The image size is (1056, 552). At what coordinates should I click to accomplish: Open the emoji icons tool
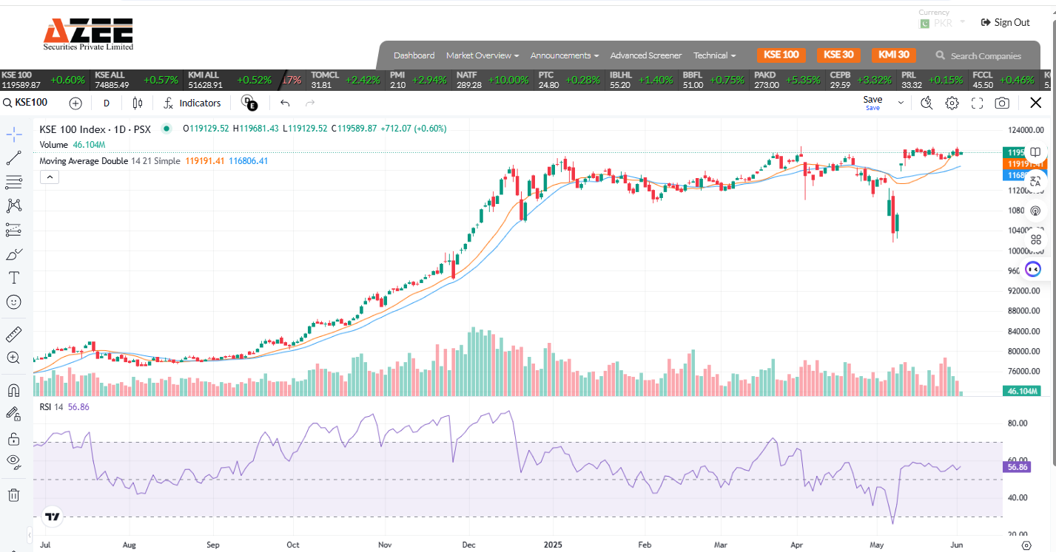[13, 302]
